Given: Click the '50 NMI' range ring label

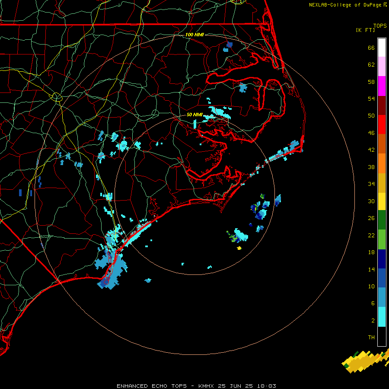Looking at the screenshot, I should coord(194,115).
